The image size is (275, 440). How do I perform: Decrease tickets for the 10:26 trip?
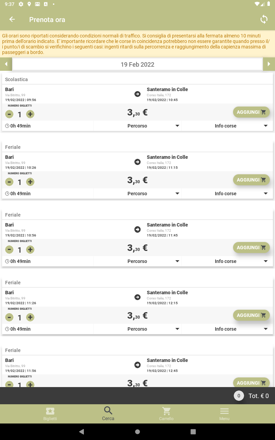click(9, 182)
